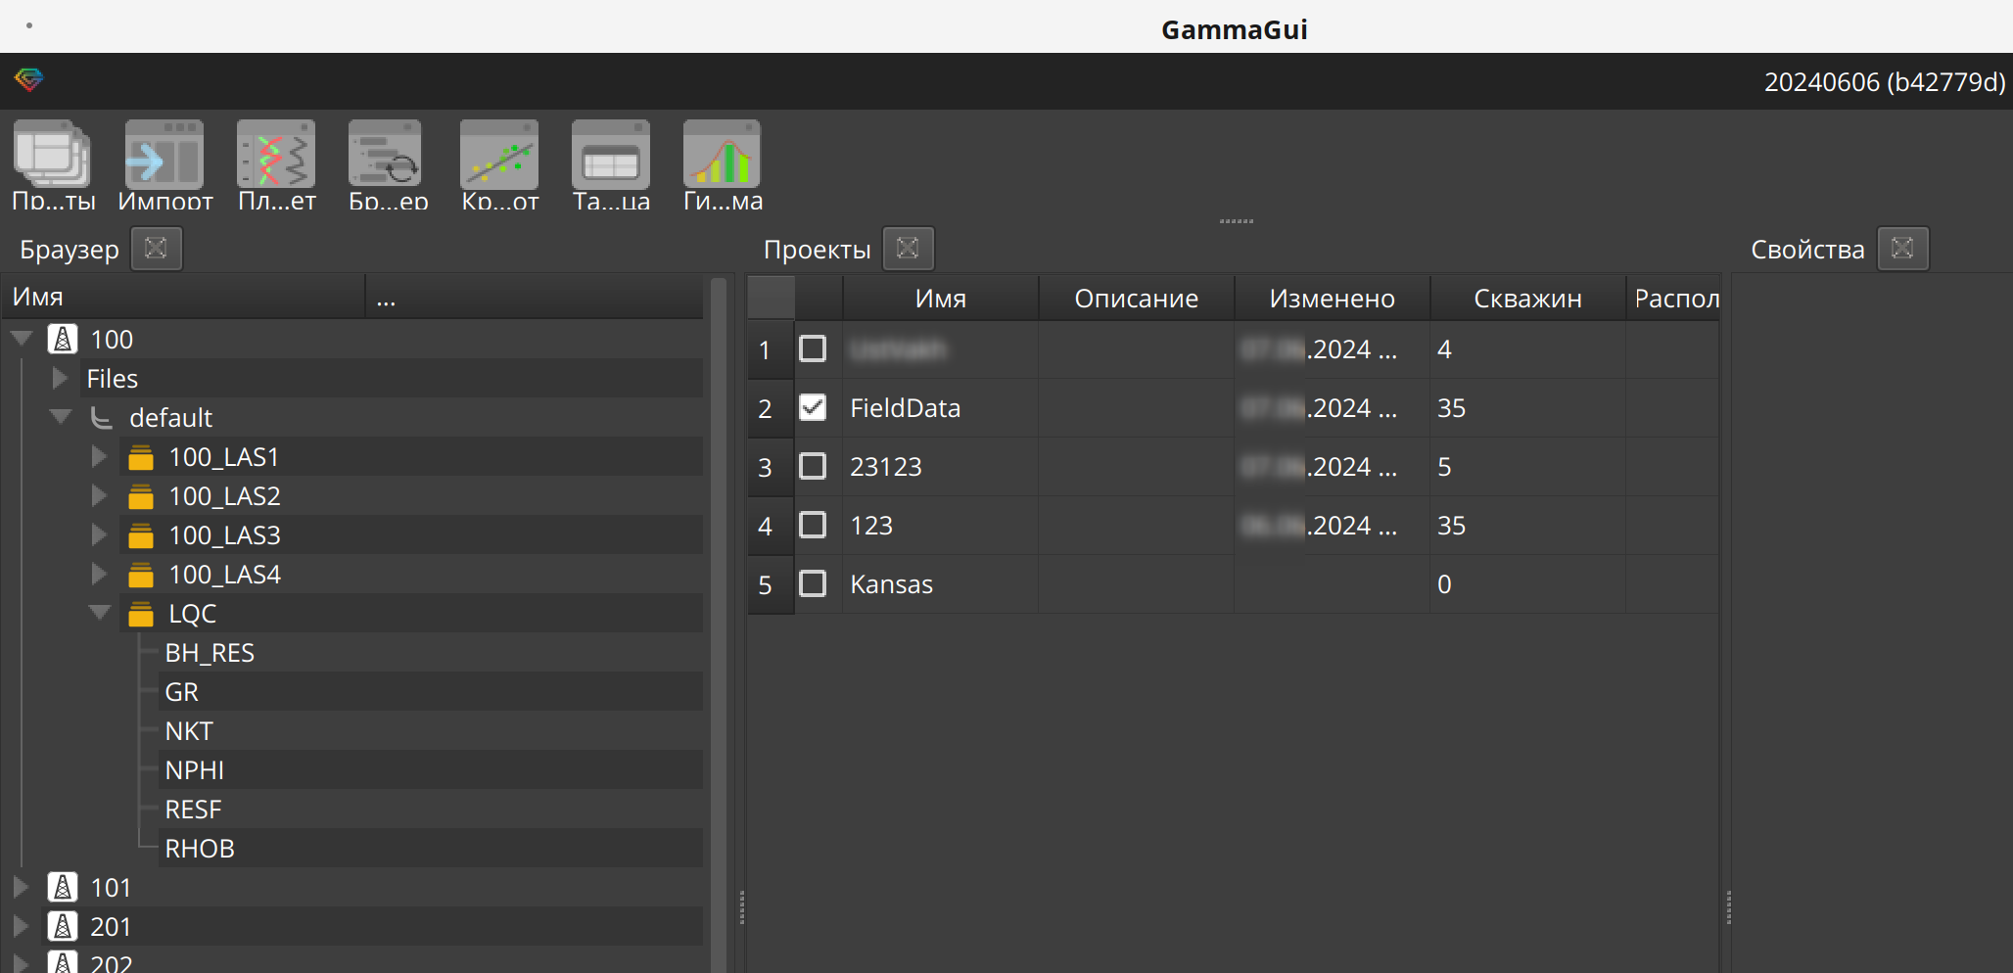The height and width of the screenshot is (973, 2013).
Task: Close the Браузер panel
Action: click(x=156, y=249)
